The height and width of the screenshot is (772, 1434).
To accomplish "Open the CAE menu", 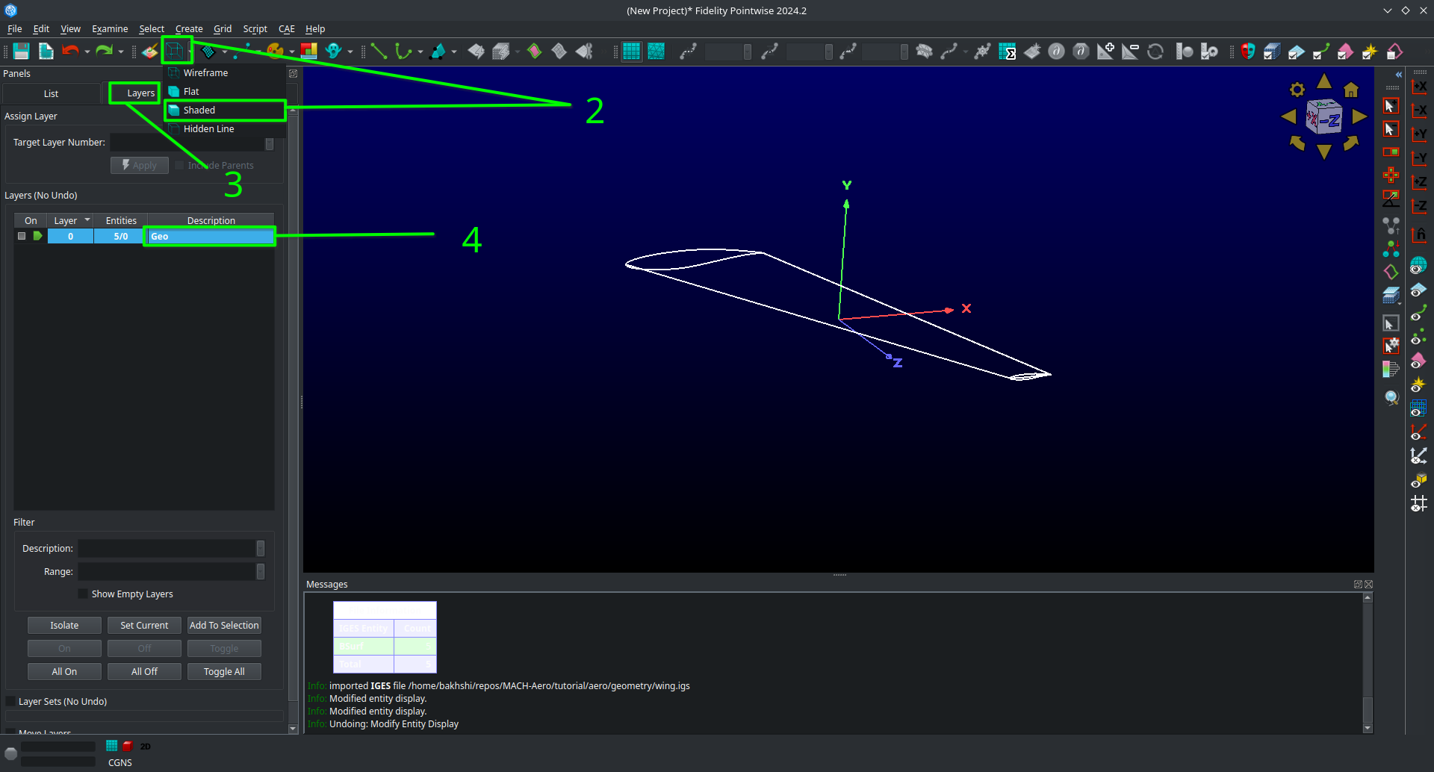I will pos(286,28).
